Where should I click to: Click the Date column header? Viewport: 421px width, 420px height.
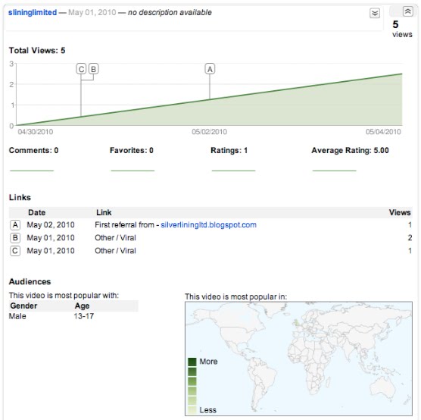point(37,212)
